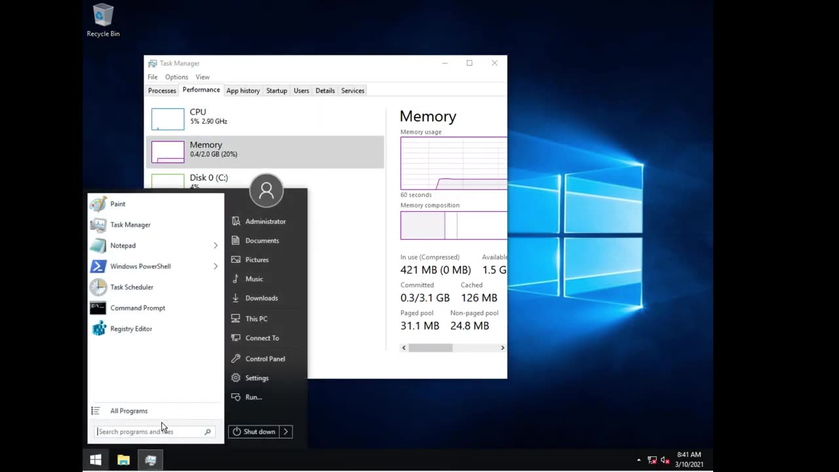
Task: Expand the Notepad recent files arrow
Action: tap(215, 246)
